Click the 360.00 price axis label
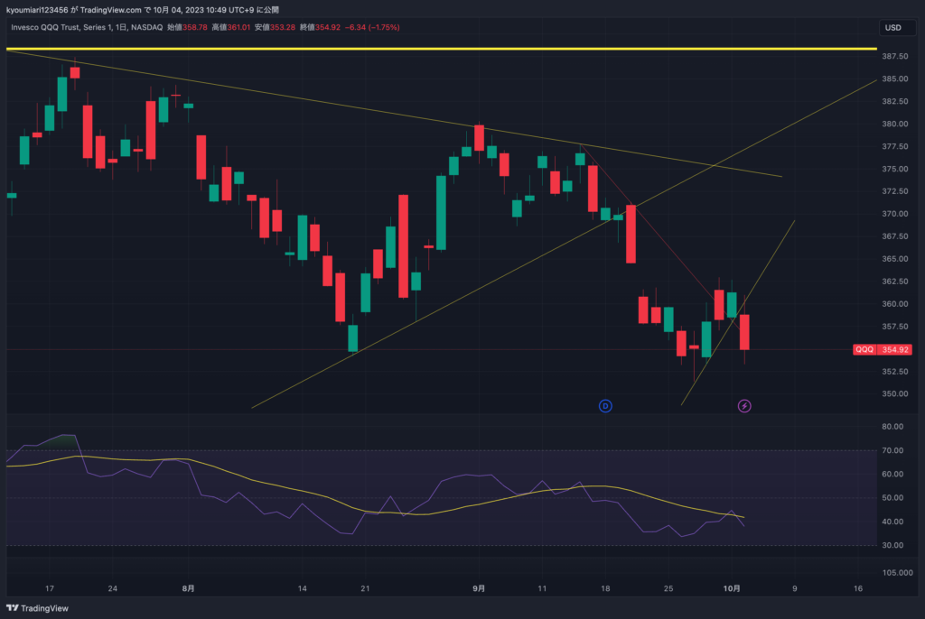 (895, 303)
